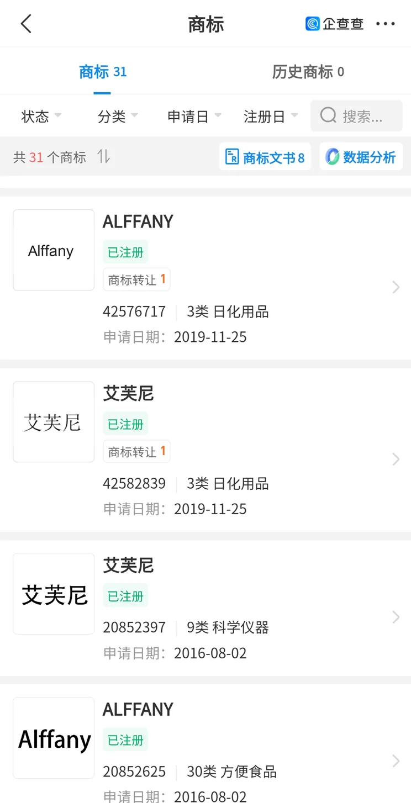Tap the back arrow icon

tap(26, 24)
